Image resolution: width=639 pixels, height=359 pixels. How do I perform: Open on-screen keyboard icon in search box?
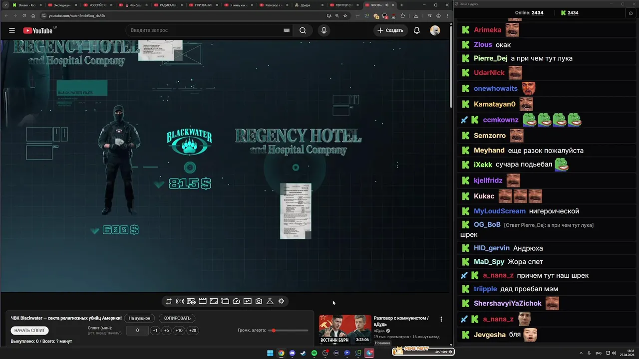click(287, 30)
